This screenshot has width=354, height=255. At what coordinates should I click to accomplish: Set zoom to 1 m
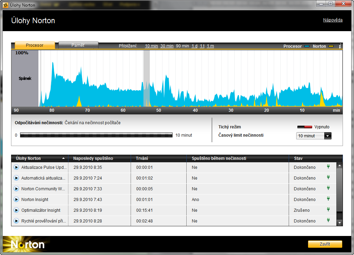coord(211,46)
